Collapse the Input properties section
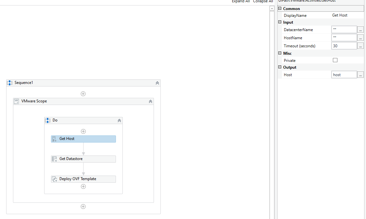The height and width of the screenshot is (219, 366). coord(280,22)
